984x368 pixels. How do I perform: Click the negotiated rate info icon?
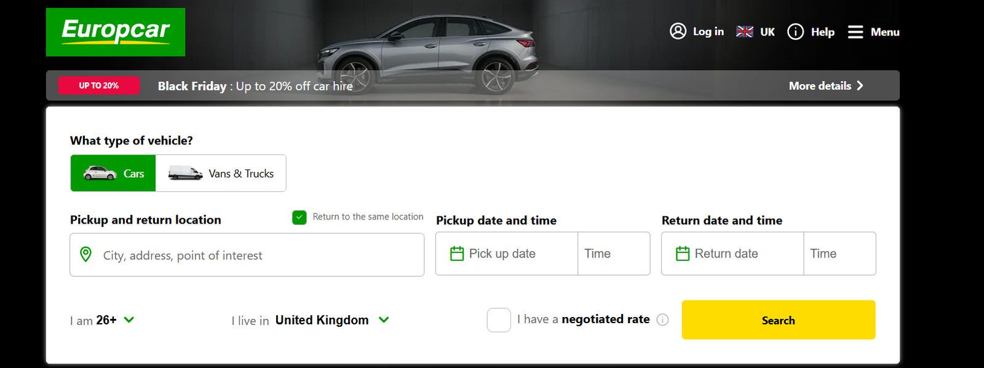tap(663, 320)
